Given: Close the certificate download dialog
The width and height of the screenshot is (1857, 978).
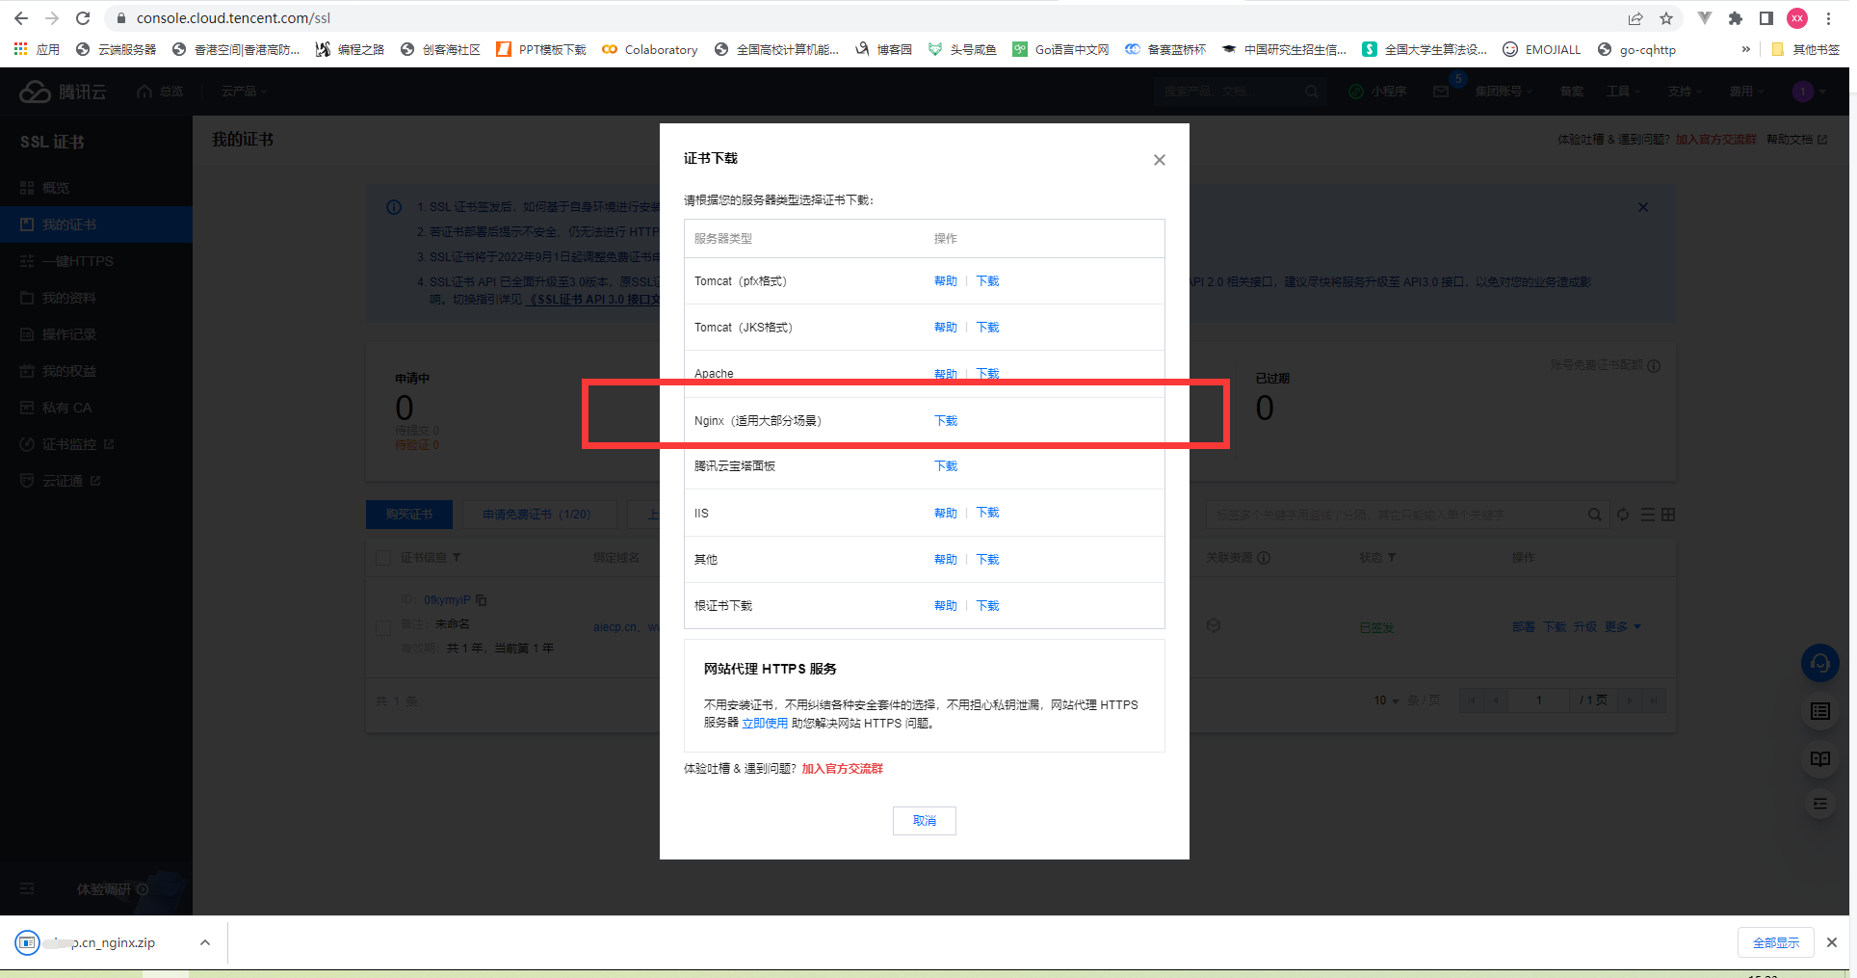Looking at the screenshot, I should (x=1160, y=160).
